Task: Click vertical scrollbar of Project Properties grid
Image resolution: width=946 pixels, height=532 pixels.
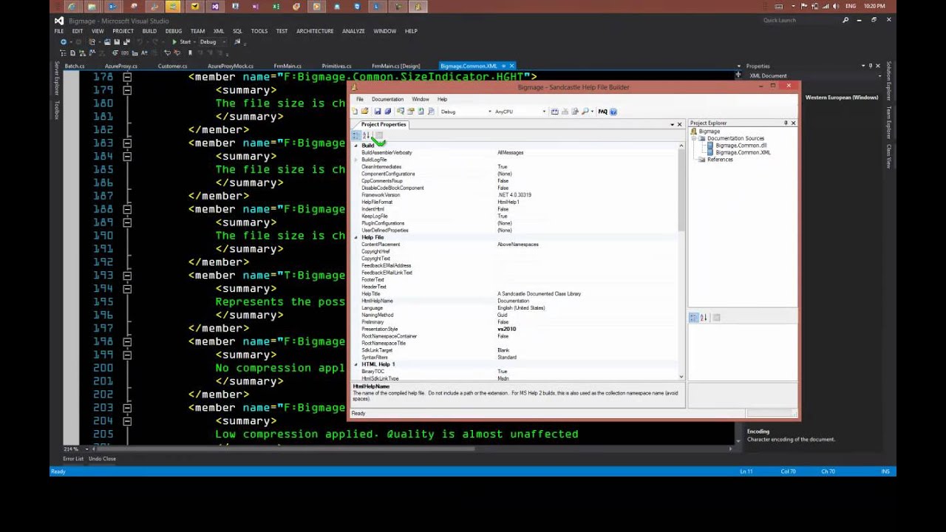Action: click(681, 260)
